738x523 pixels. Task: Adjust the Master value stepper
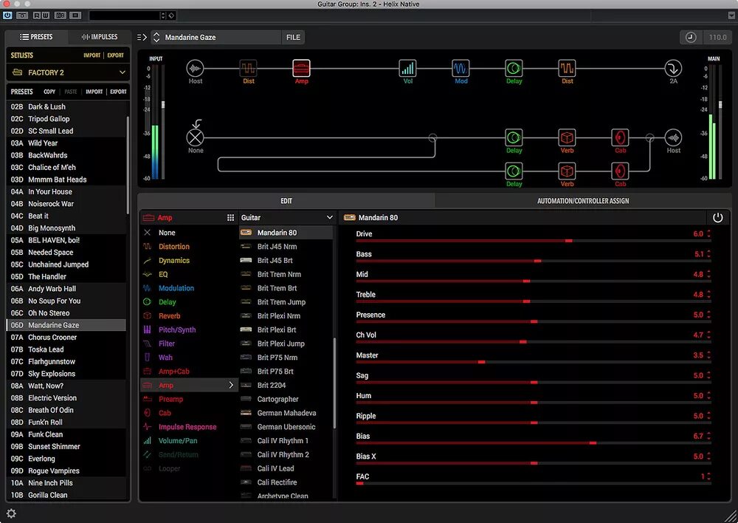pos(708,355)
